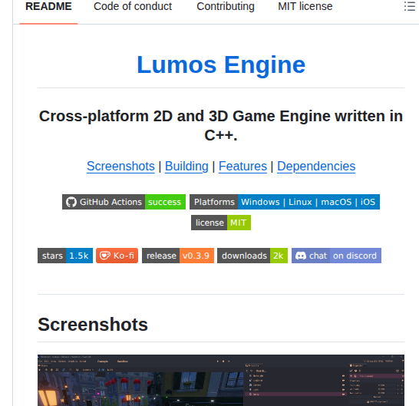Screen dimensions: 419x406
Task: Switch to Code of conduct tab
Action: click(x=133, y=6)
